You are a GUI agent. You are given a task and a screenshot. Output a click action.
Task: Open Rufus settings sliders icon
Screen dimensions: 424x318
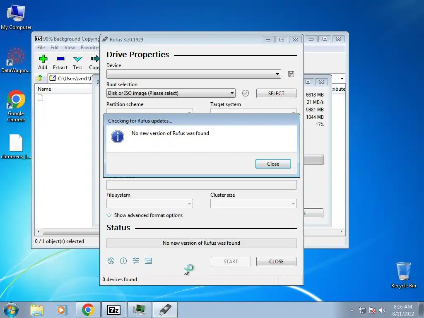pos(136,261)
